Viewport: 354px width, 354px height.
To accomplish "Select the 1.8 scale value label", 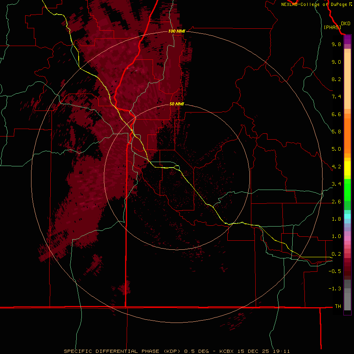I will [336, 219].
